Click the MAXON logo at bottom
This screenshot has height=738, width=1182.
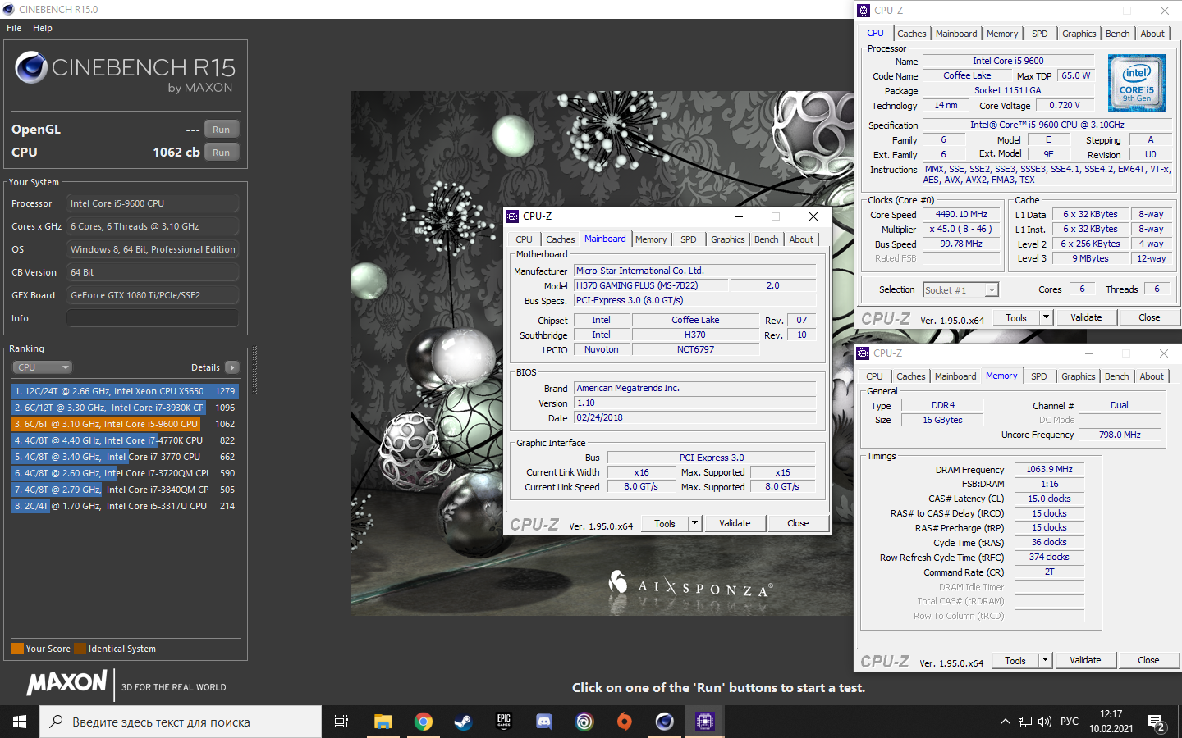67,682
